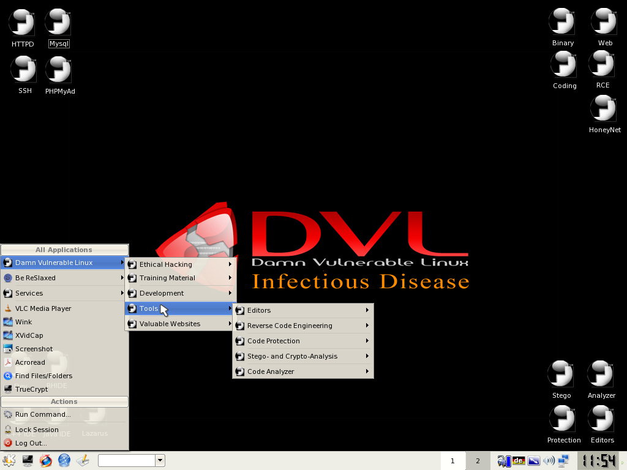Expand the Code Protection submenu
Viewport: 627px width, 470px height.
[x=274, y=341]
